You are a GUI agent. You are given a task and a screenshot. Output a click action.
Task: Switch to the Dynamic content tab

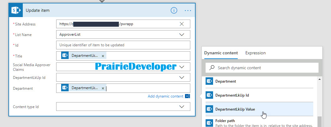(221, 53)
